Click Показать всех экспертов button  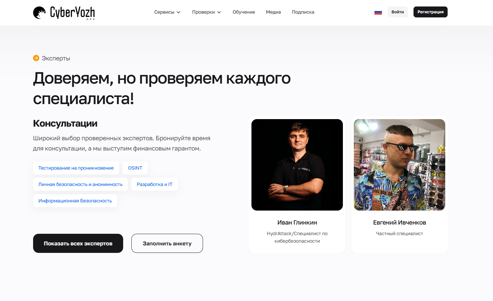pyautogui.click(x=78, y=243)
